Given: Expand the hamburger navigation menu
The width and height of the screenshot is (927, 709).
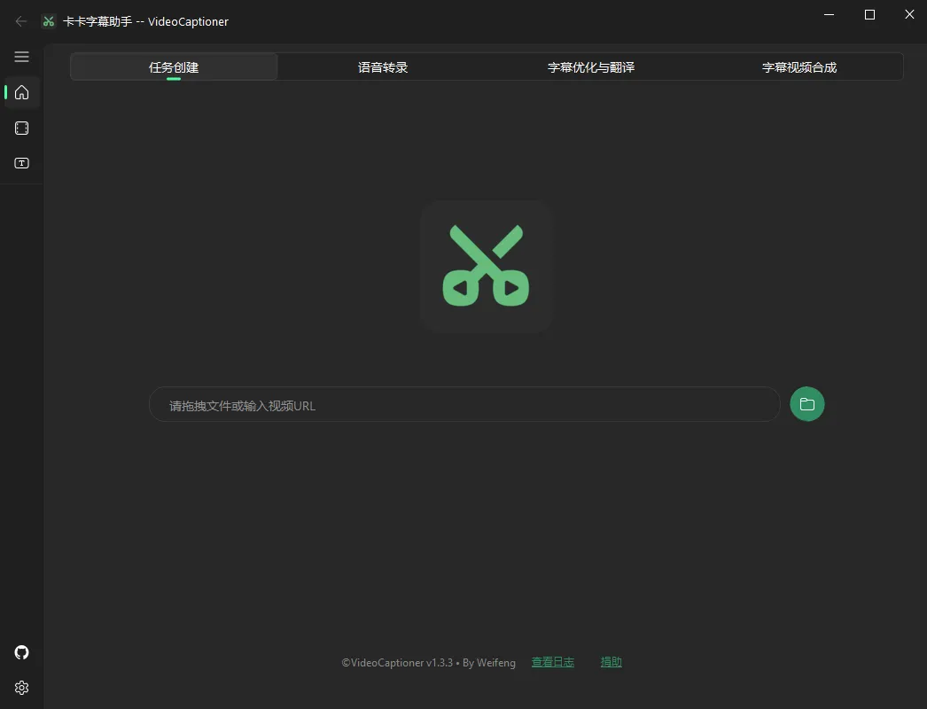Looking at the screenshot, I should point(22,57).
